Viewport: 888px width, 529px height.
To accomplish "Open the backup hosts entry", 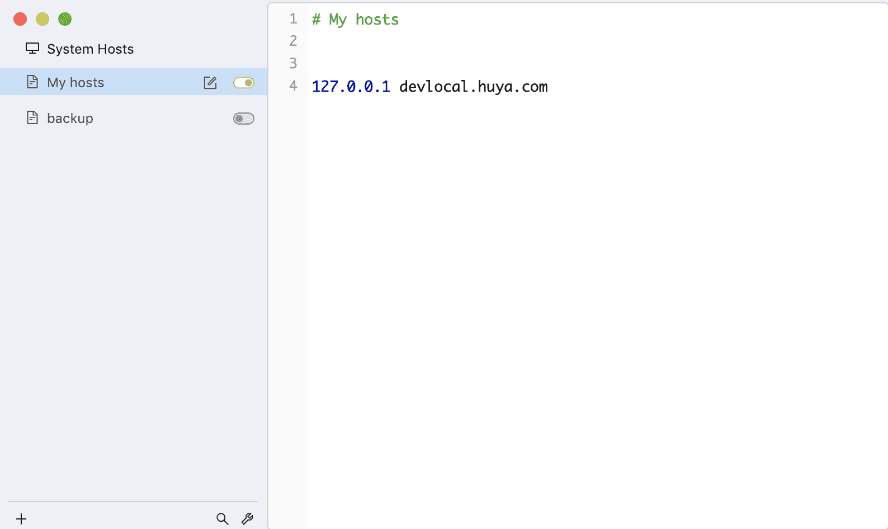I will pyautogui.click(x=70, y=119).
